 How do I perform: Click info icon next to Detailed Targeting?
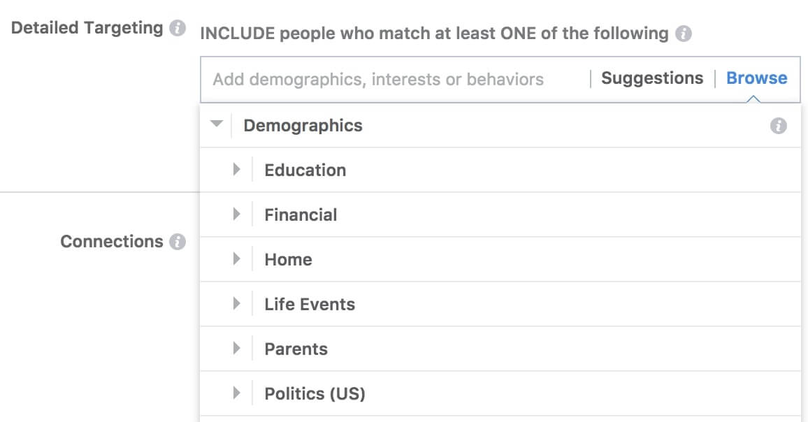pyautogui.click(x=178, y=28)
